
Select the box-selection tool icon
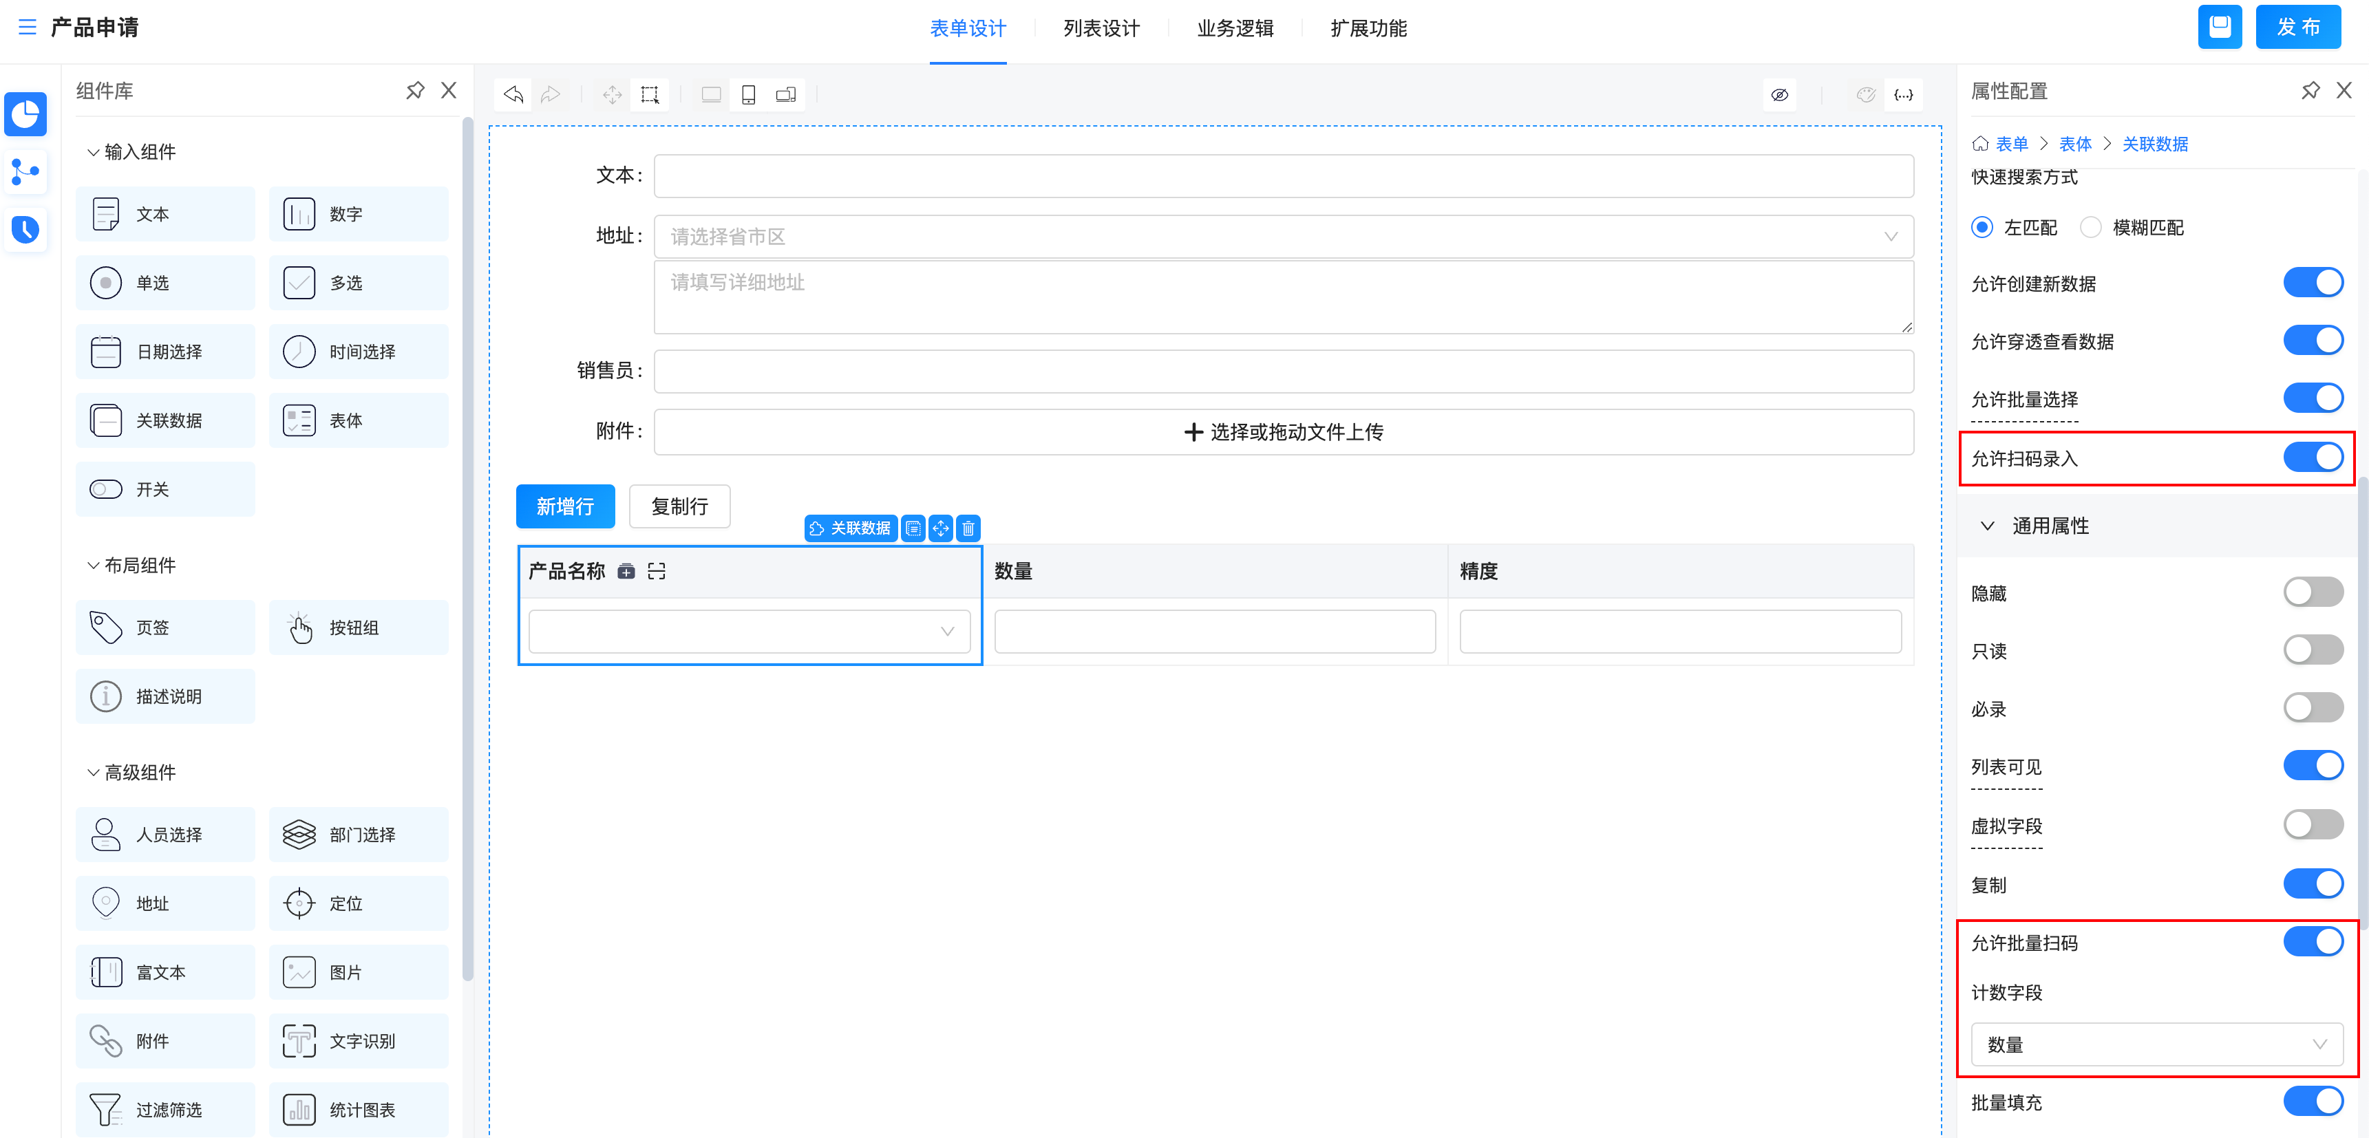(x=649, y=95)
